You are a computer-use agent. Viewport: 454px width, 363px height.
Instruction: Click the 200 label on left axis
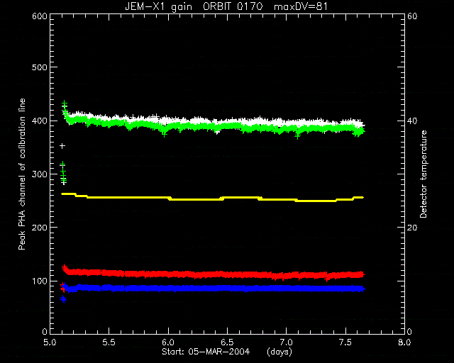tap(40, 228)
